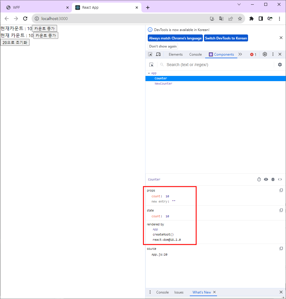Toggle the browser side panel icon
The height and width of the screenshot is (299, 286).
(261, 19)
